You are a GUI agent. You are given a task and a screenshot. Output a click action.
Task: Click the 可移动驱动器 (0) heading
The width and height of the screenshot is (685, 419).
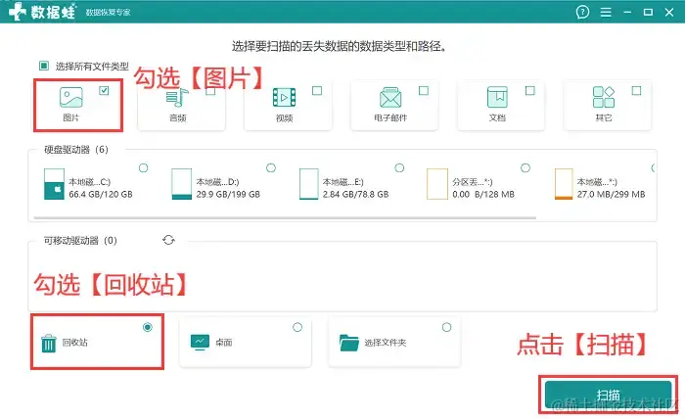click(80, 240)
